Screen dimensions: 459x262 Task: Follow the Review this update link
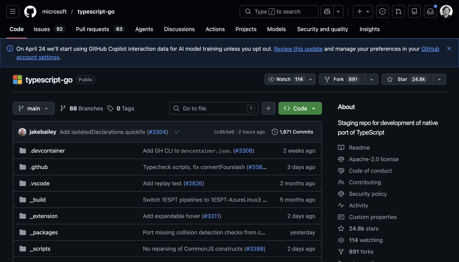tap(298, 49)
